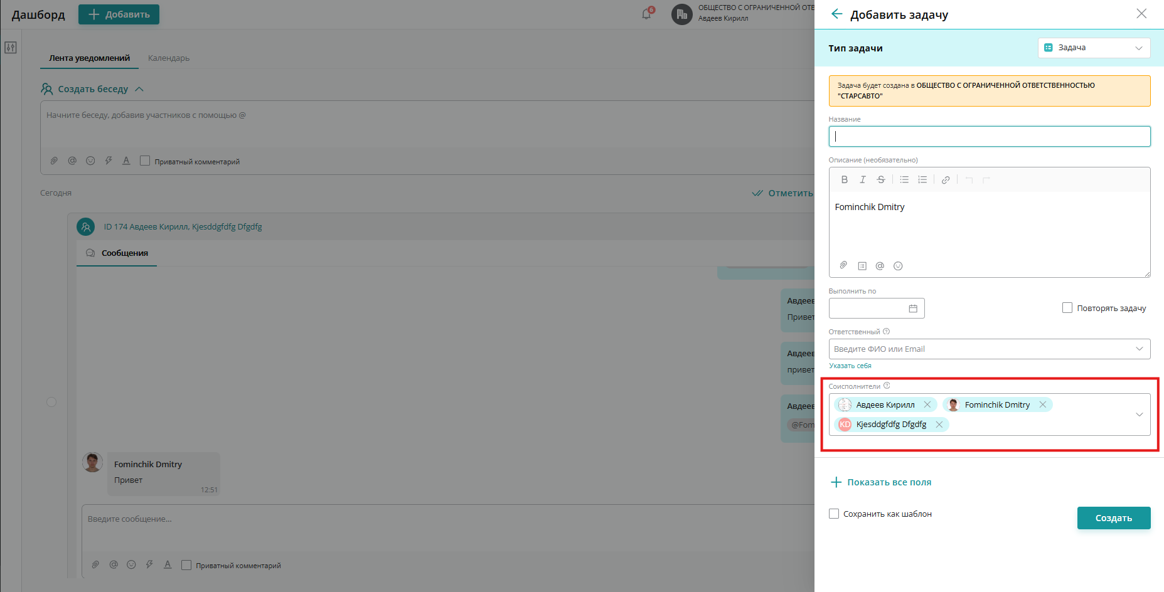
Task: Toggle italic formatting in description editor
Action: coord(863,180)
